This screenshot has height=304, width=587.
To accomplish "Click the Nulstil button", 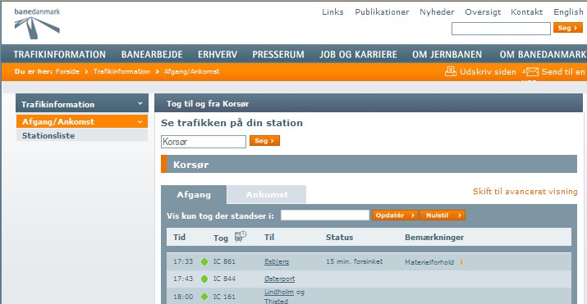I will click(x=443, y=216).
